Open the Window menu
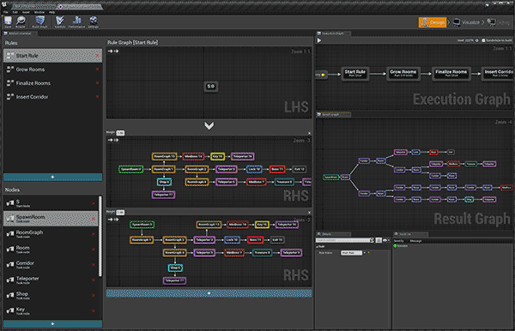Screen dimensions: 515x331 click(39, 12)
